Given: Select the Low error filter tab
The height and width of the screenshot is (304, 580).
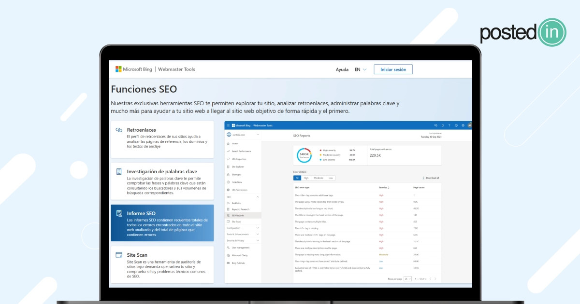Looking at the screenshot, I should [331, 178].
